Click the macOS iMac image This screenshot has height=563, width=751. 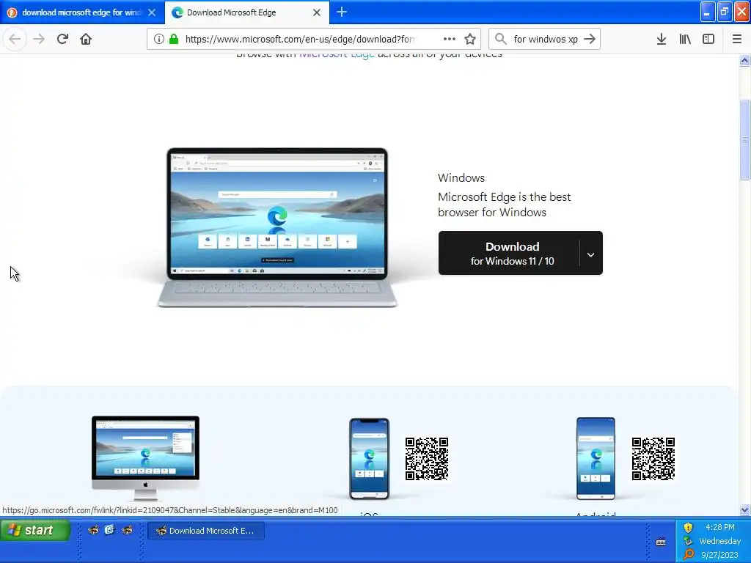146,457
